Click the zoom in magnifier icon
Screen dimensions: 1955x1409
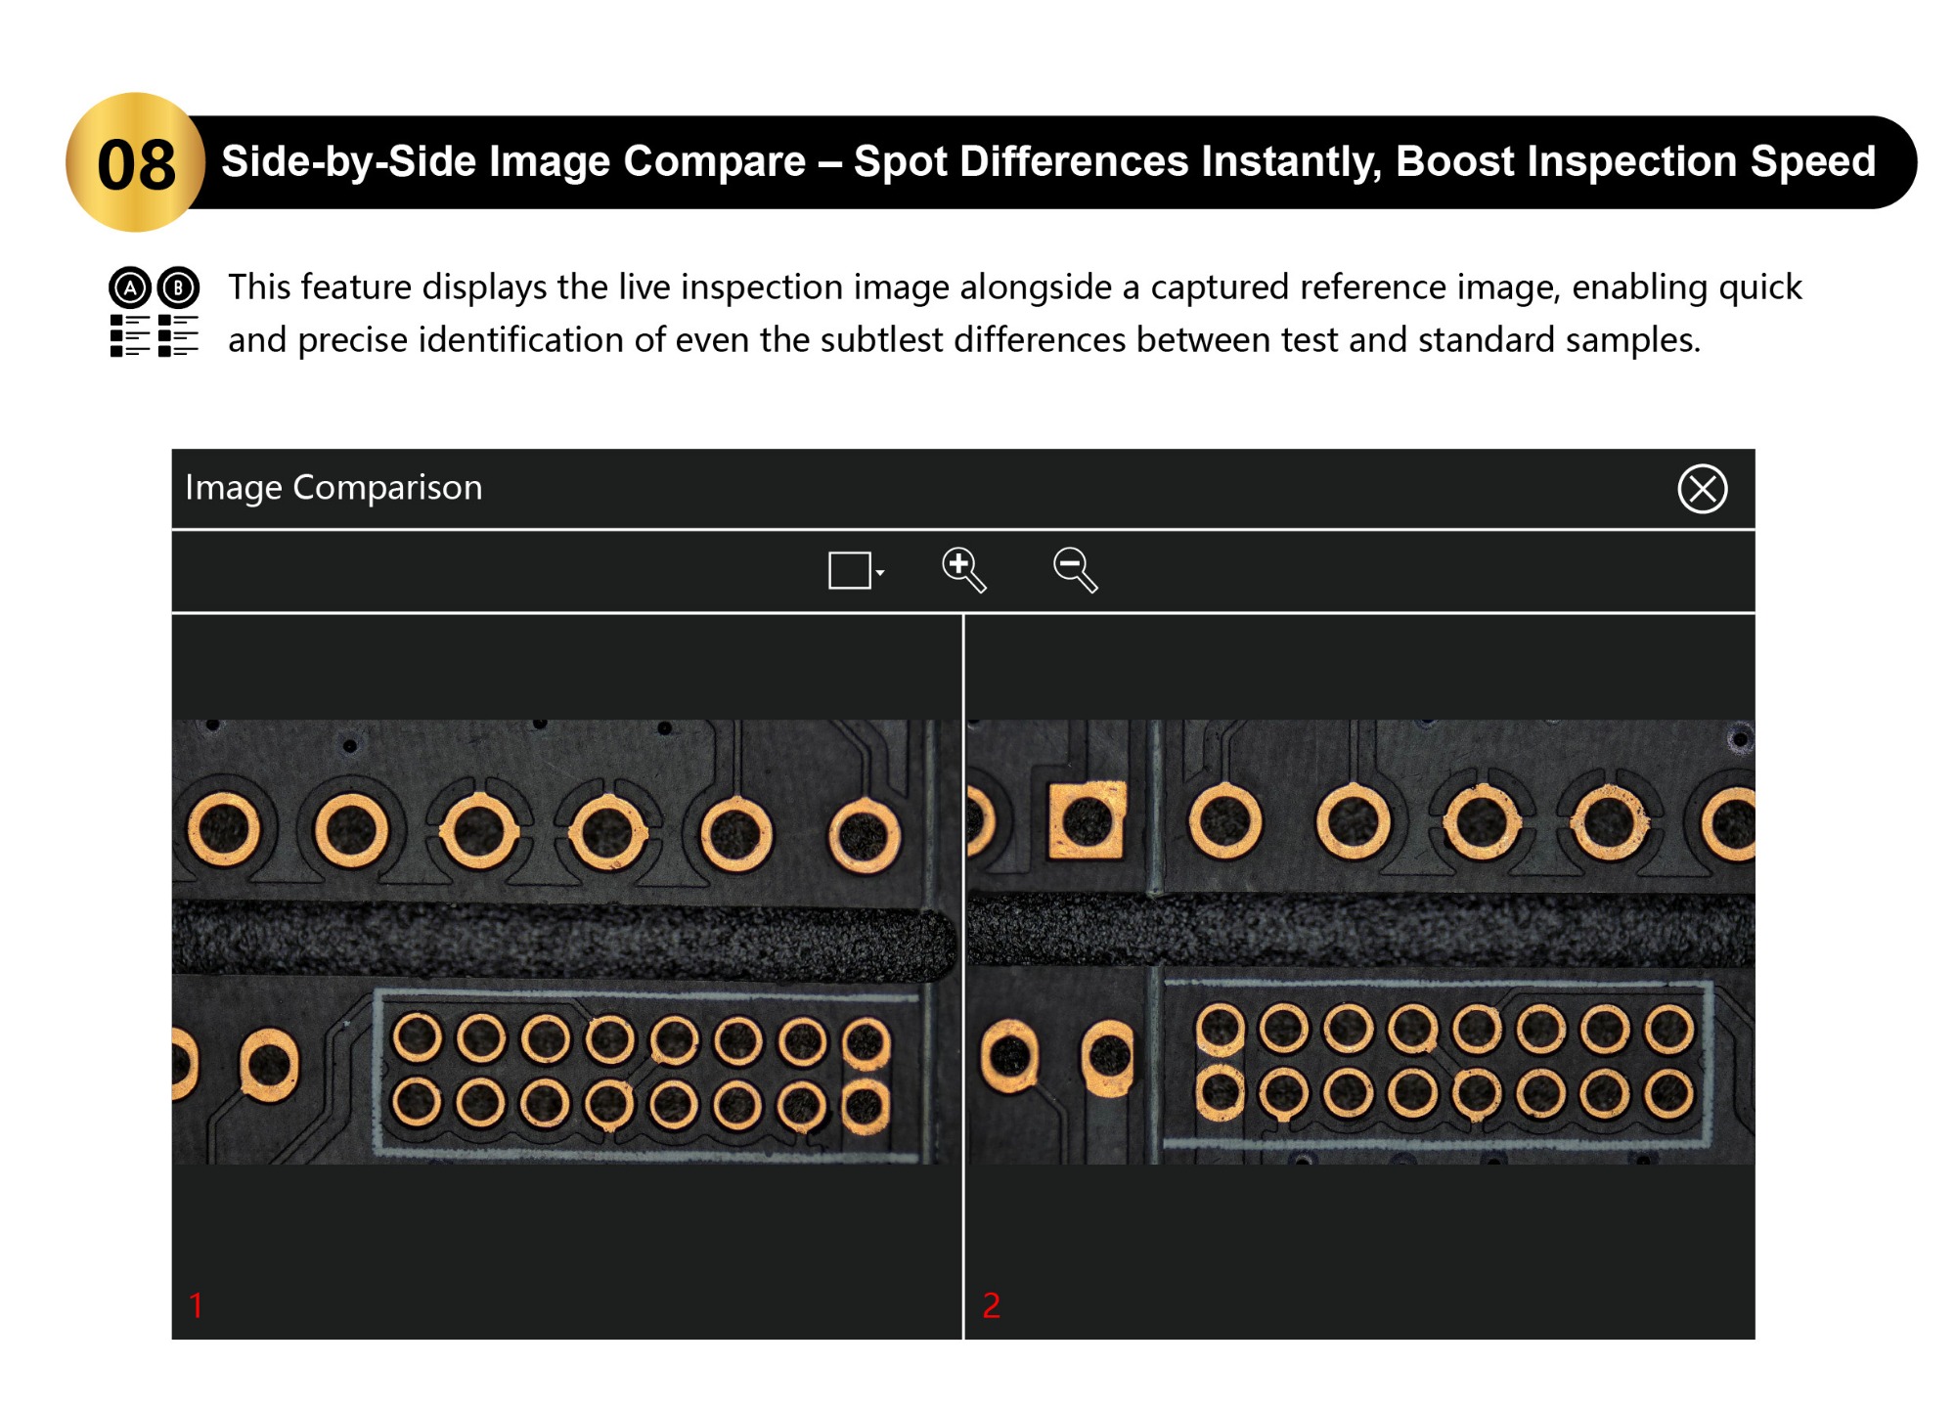(x=963, y=570)
